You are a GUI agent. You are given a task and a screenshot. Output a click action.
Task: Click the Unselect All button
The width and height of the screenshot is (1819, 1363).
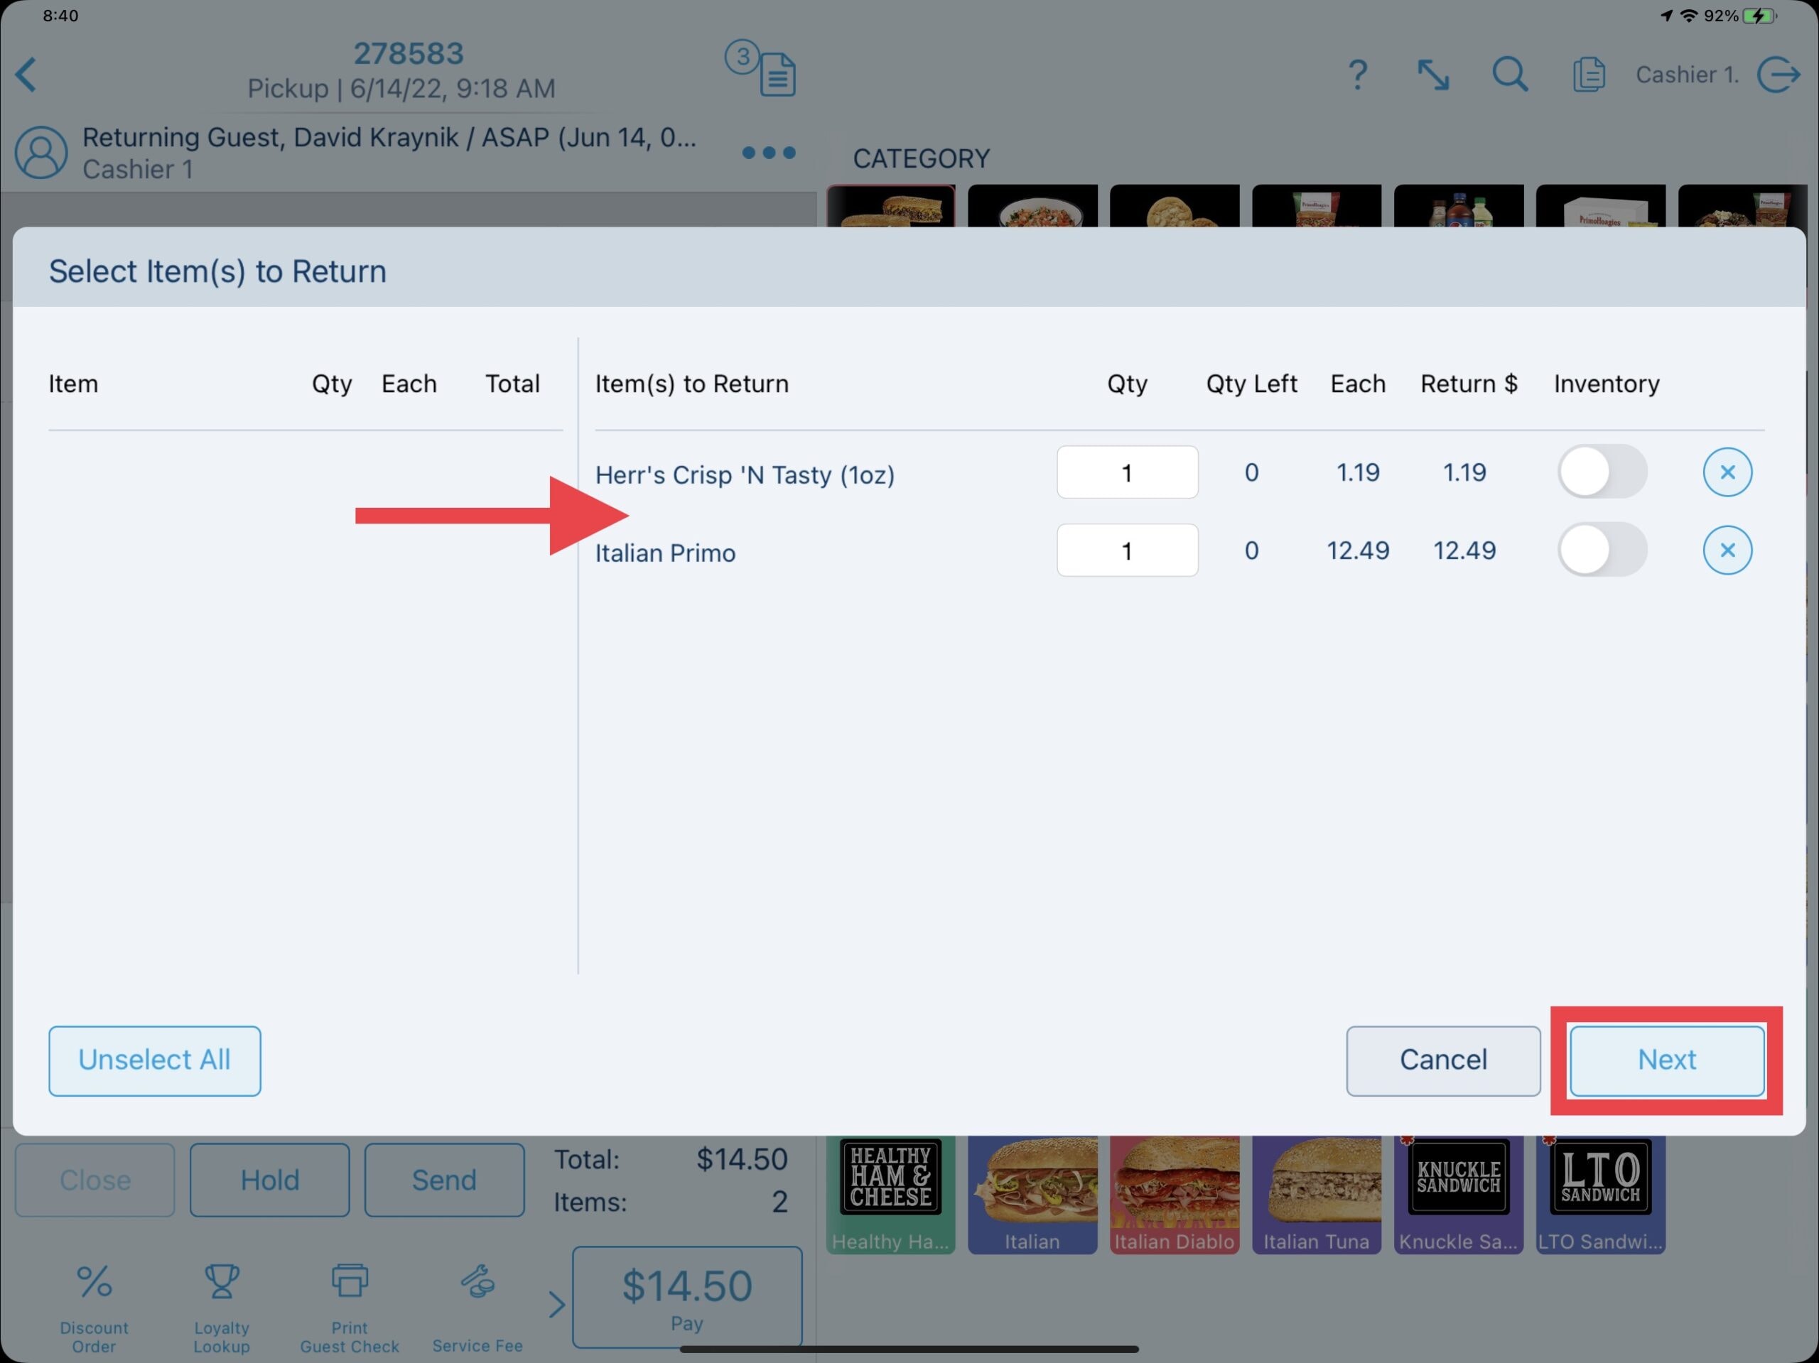coord(153,1060)
